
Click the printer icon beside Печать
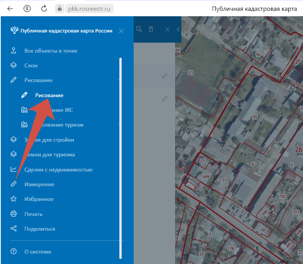[14, 214]
